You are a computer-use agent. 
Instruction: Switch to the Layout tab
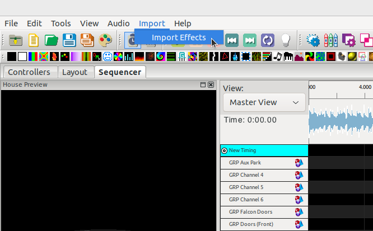[74, 72]
